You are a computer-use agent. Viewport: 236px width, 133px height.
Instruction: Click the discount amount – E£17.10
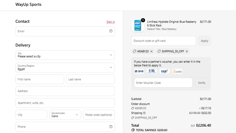pyautogui.click(x=205, y=108)
